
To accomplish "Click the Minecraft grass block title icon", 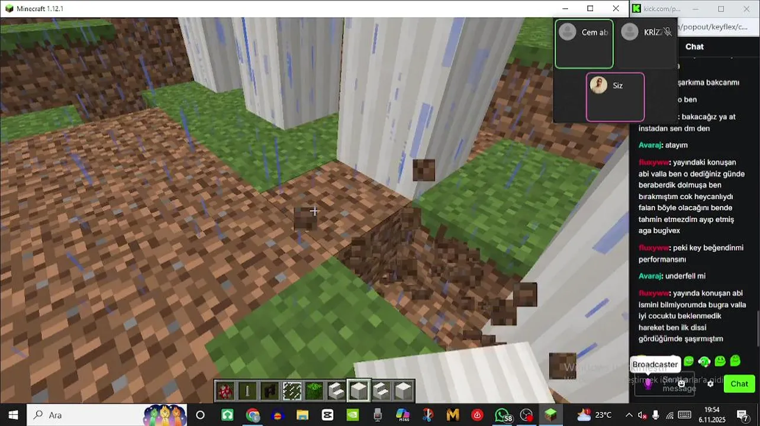I will 9,9.
